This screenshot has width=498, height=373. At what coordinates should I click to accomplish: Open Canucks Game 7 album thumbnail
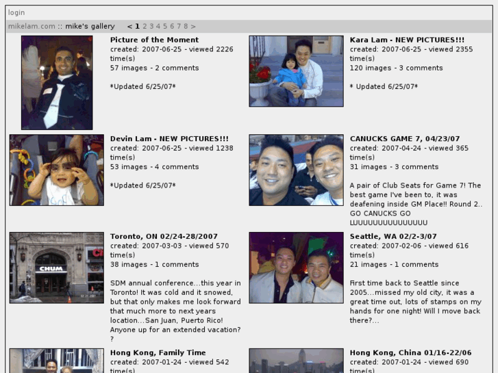[297, 170]
